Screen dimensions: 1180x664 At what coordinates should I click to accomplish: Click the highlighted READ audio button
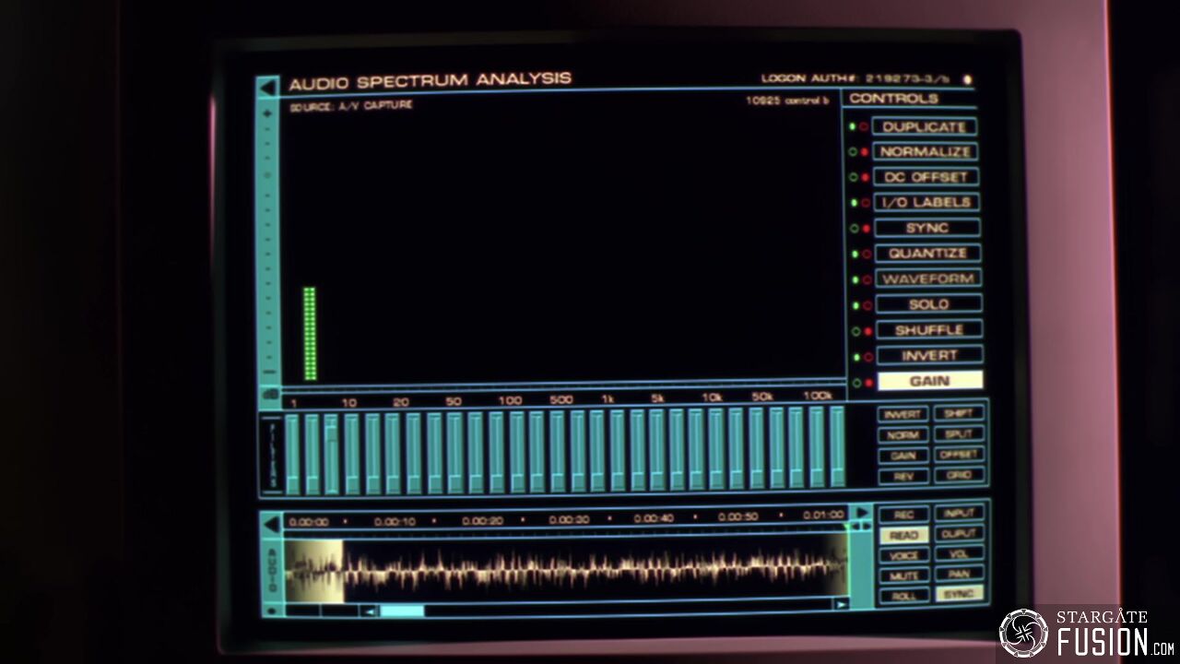(904, 535)
